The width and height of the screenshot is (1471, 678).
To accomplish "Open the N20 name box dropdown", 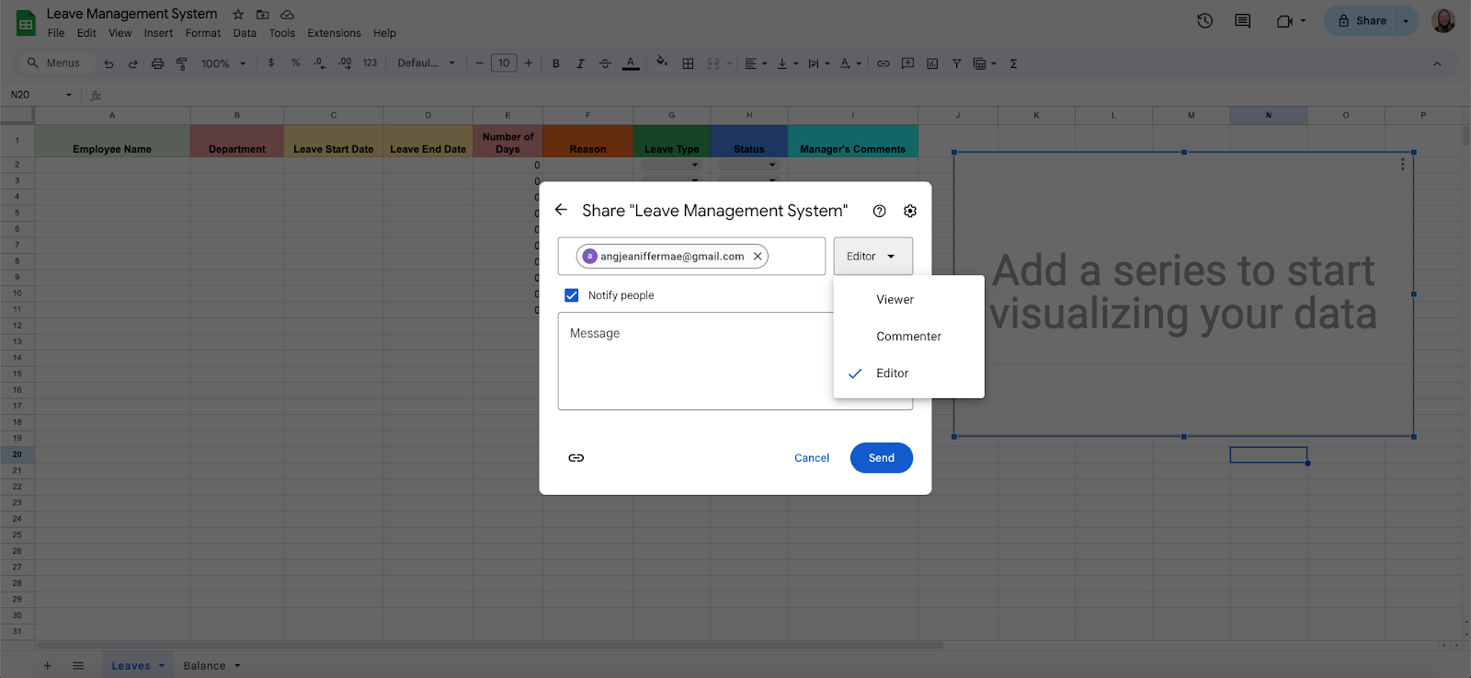I will tap(68, 95).
